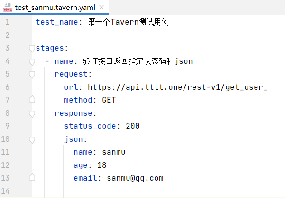285x198 pixels.
Task: Click the fold end marker on line 13
Action: pos(32,177)
